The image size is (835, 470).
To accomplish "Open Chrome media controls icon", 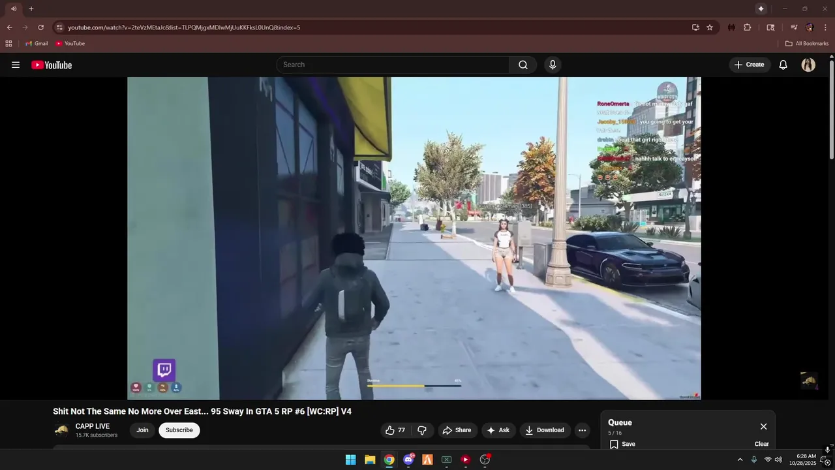I will click(794, 27).
